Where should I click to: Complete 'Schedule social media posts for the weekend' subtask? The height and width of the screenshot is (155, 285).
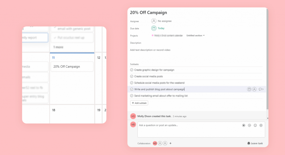[132, 83]
